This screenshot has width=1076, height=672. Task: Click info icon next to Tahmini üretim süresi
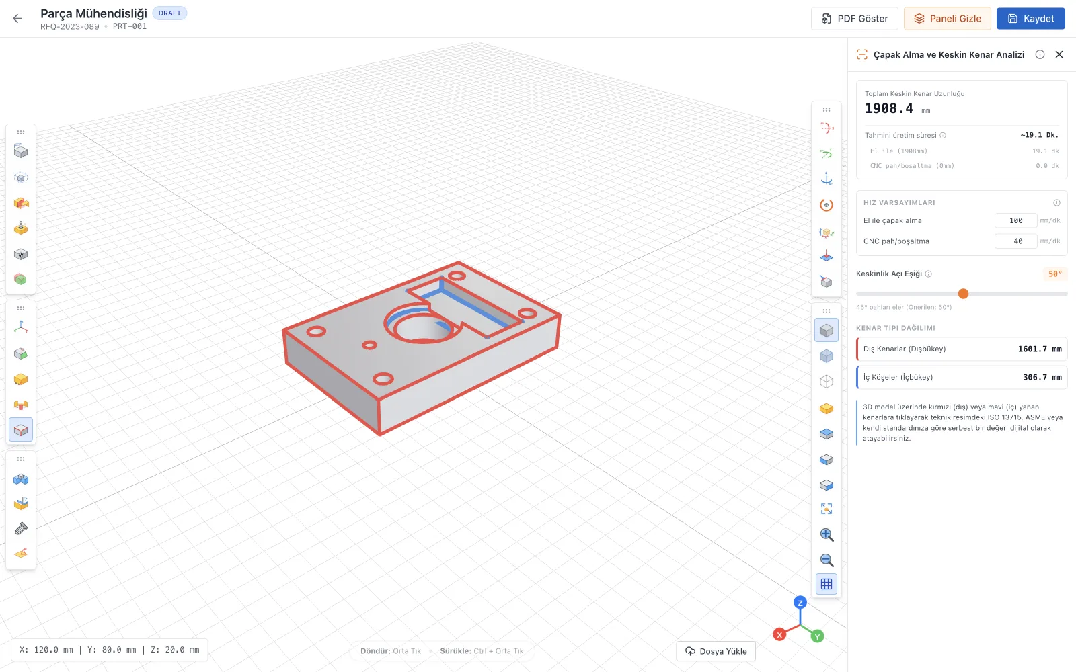coord(943,136)
